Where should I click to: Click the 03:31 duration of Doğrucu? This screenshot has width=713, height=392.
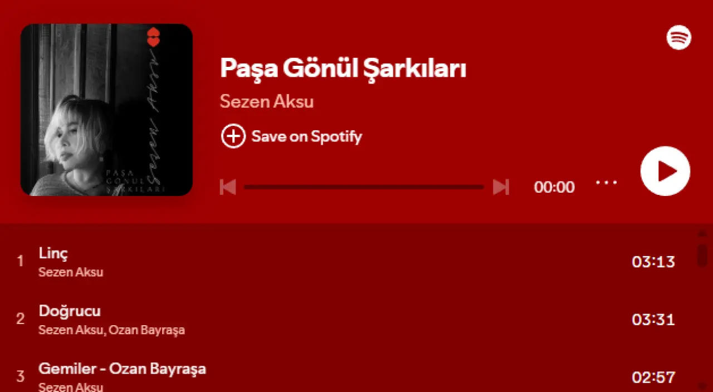point(653,320)
